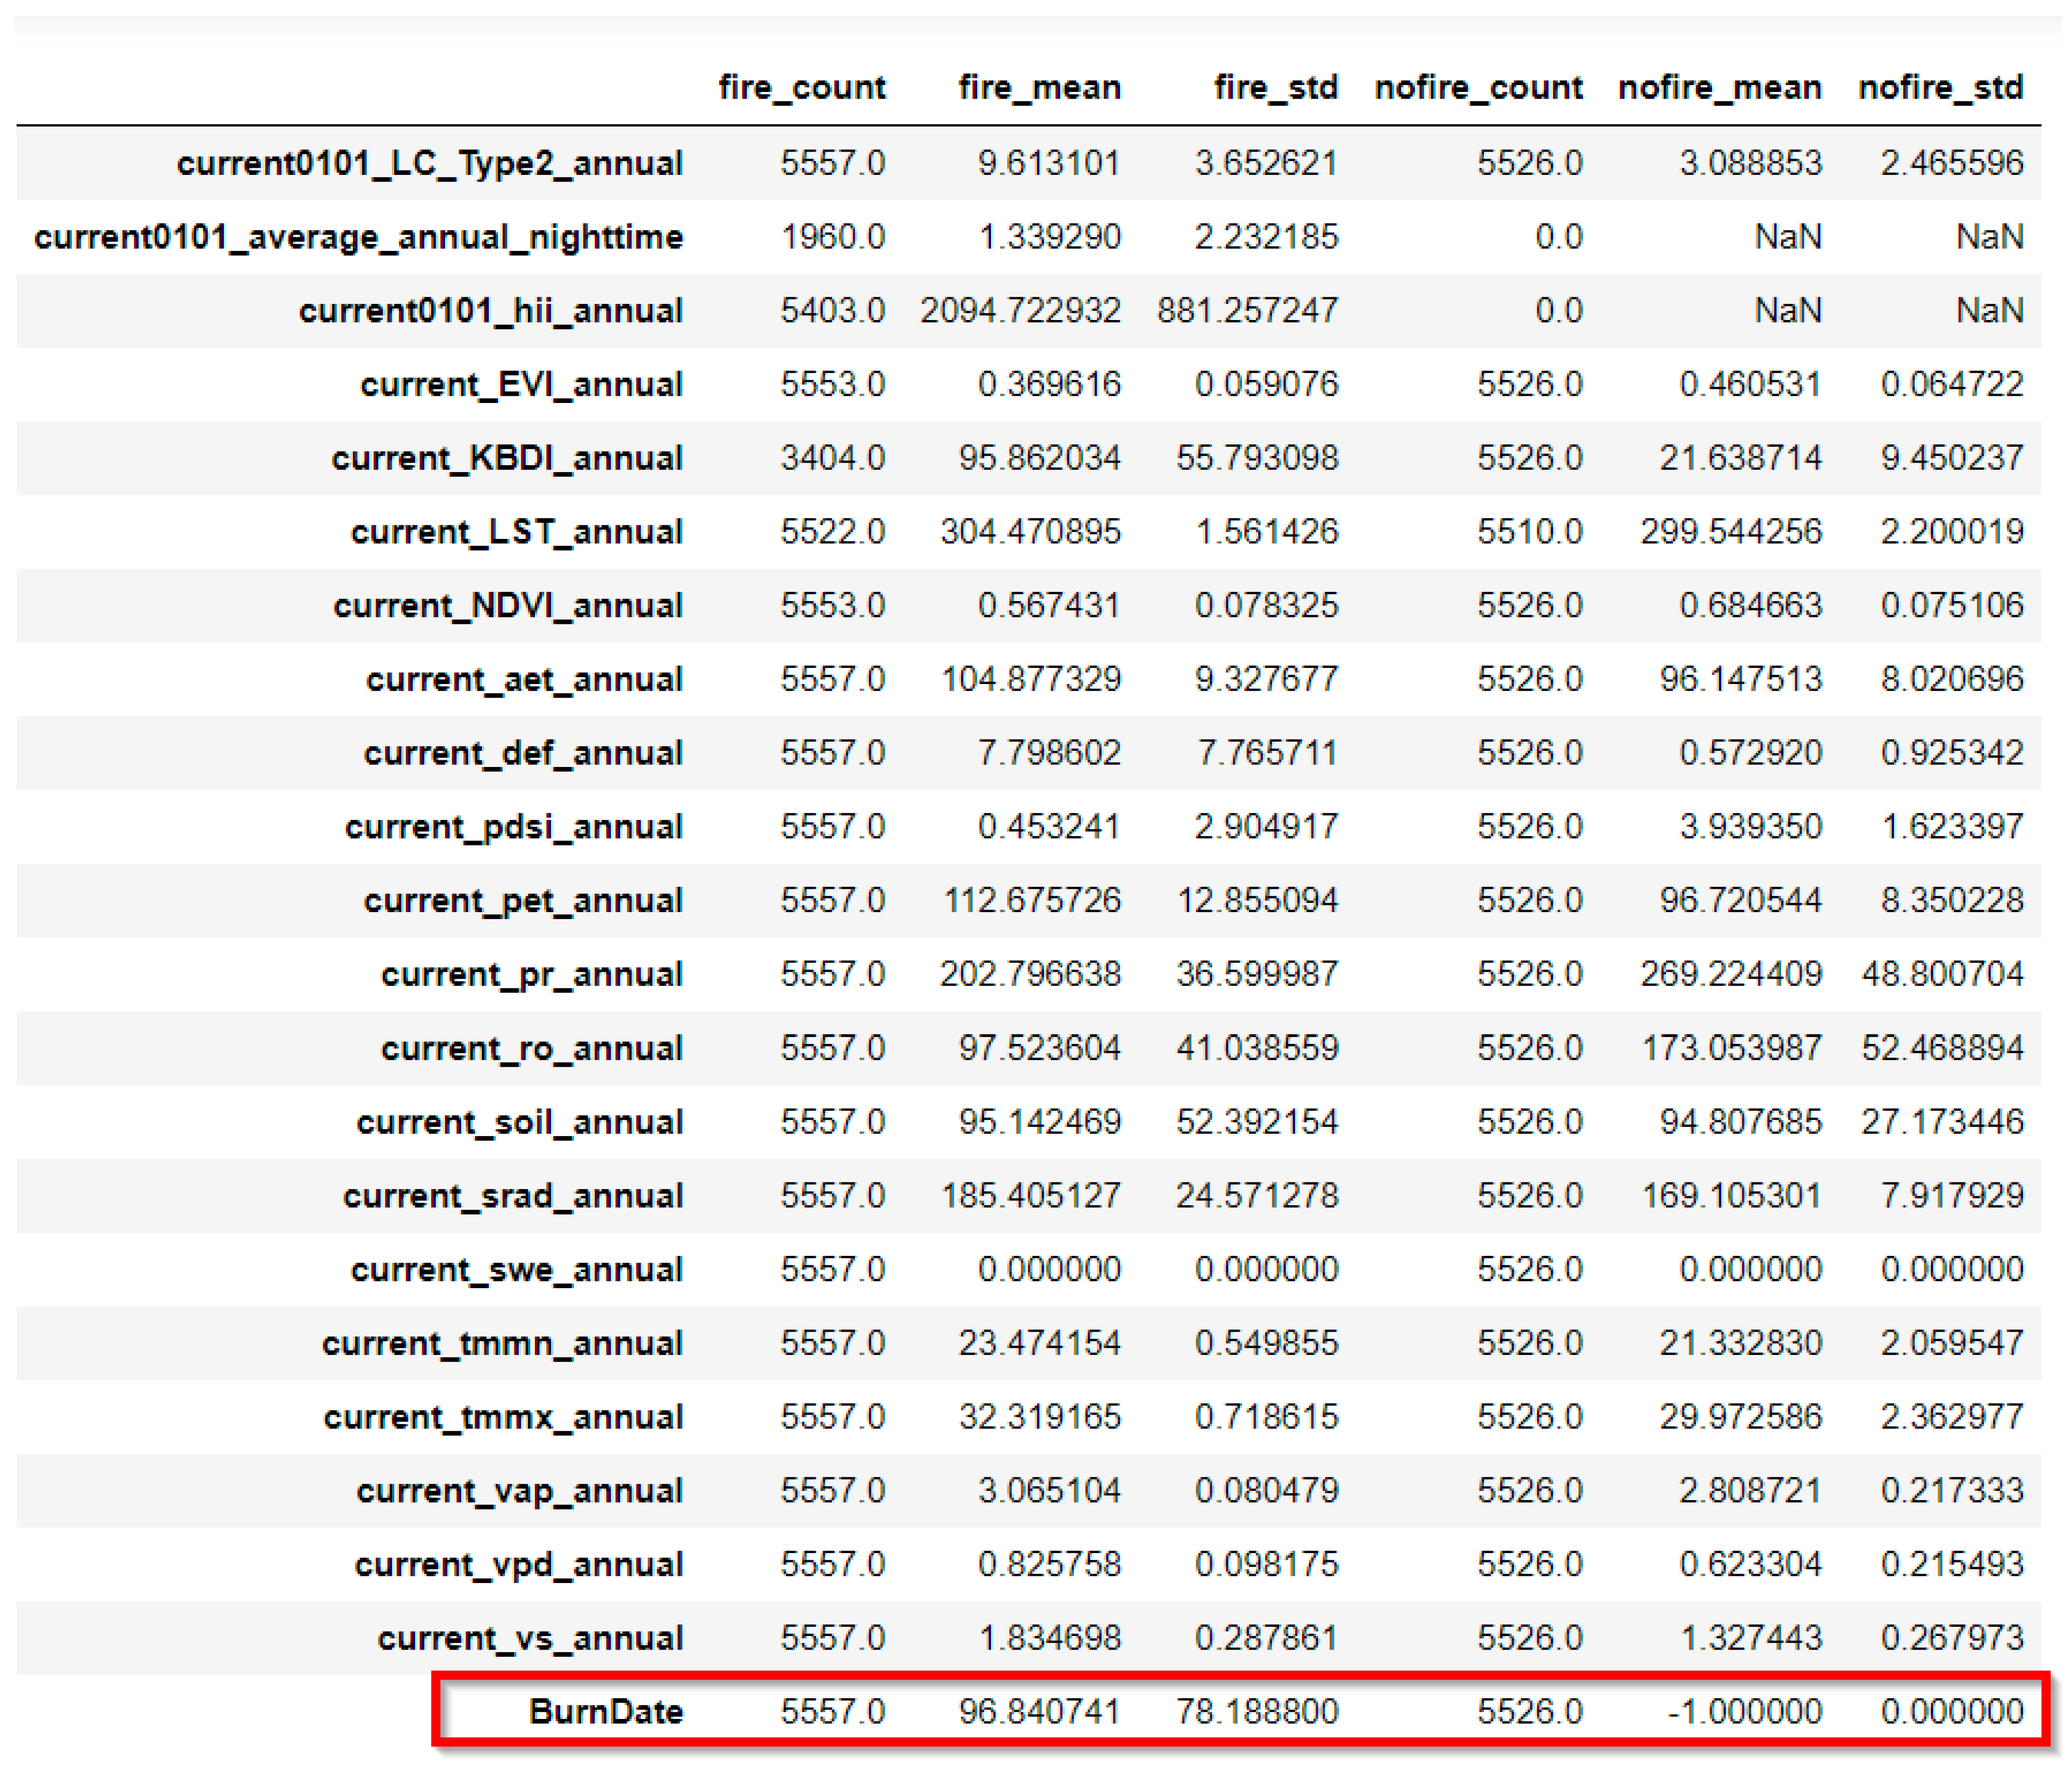Click the current0101_hii_annual row label

pyautogui.click(x=490, y=311)
